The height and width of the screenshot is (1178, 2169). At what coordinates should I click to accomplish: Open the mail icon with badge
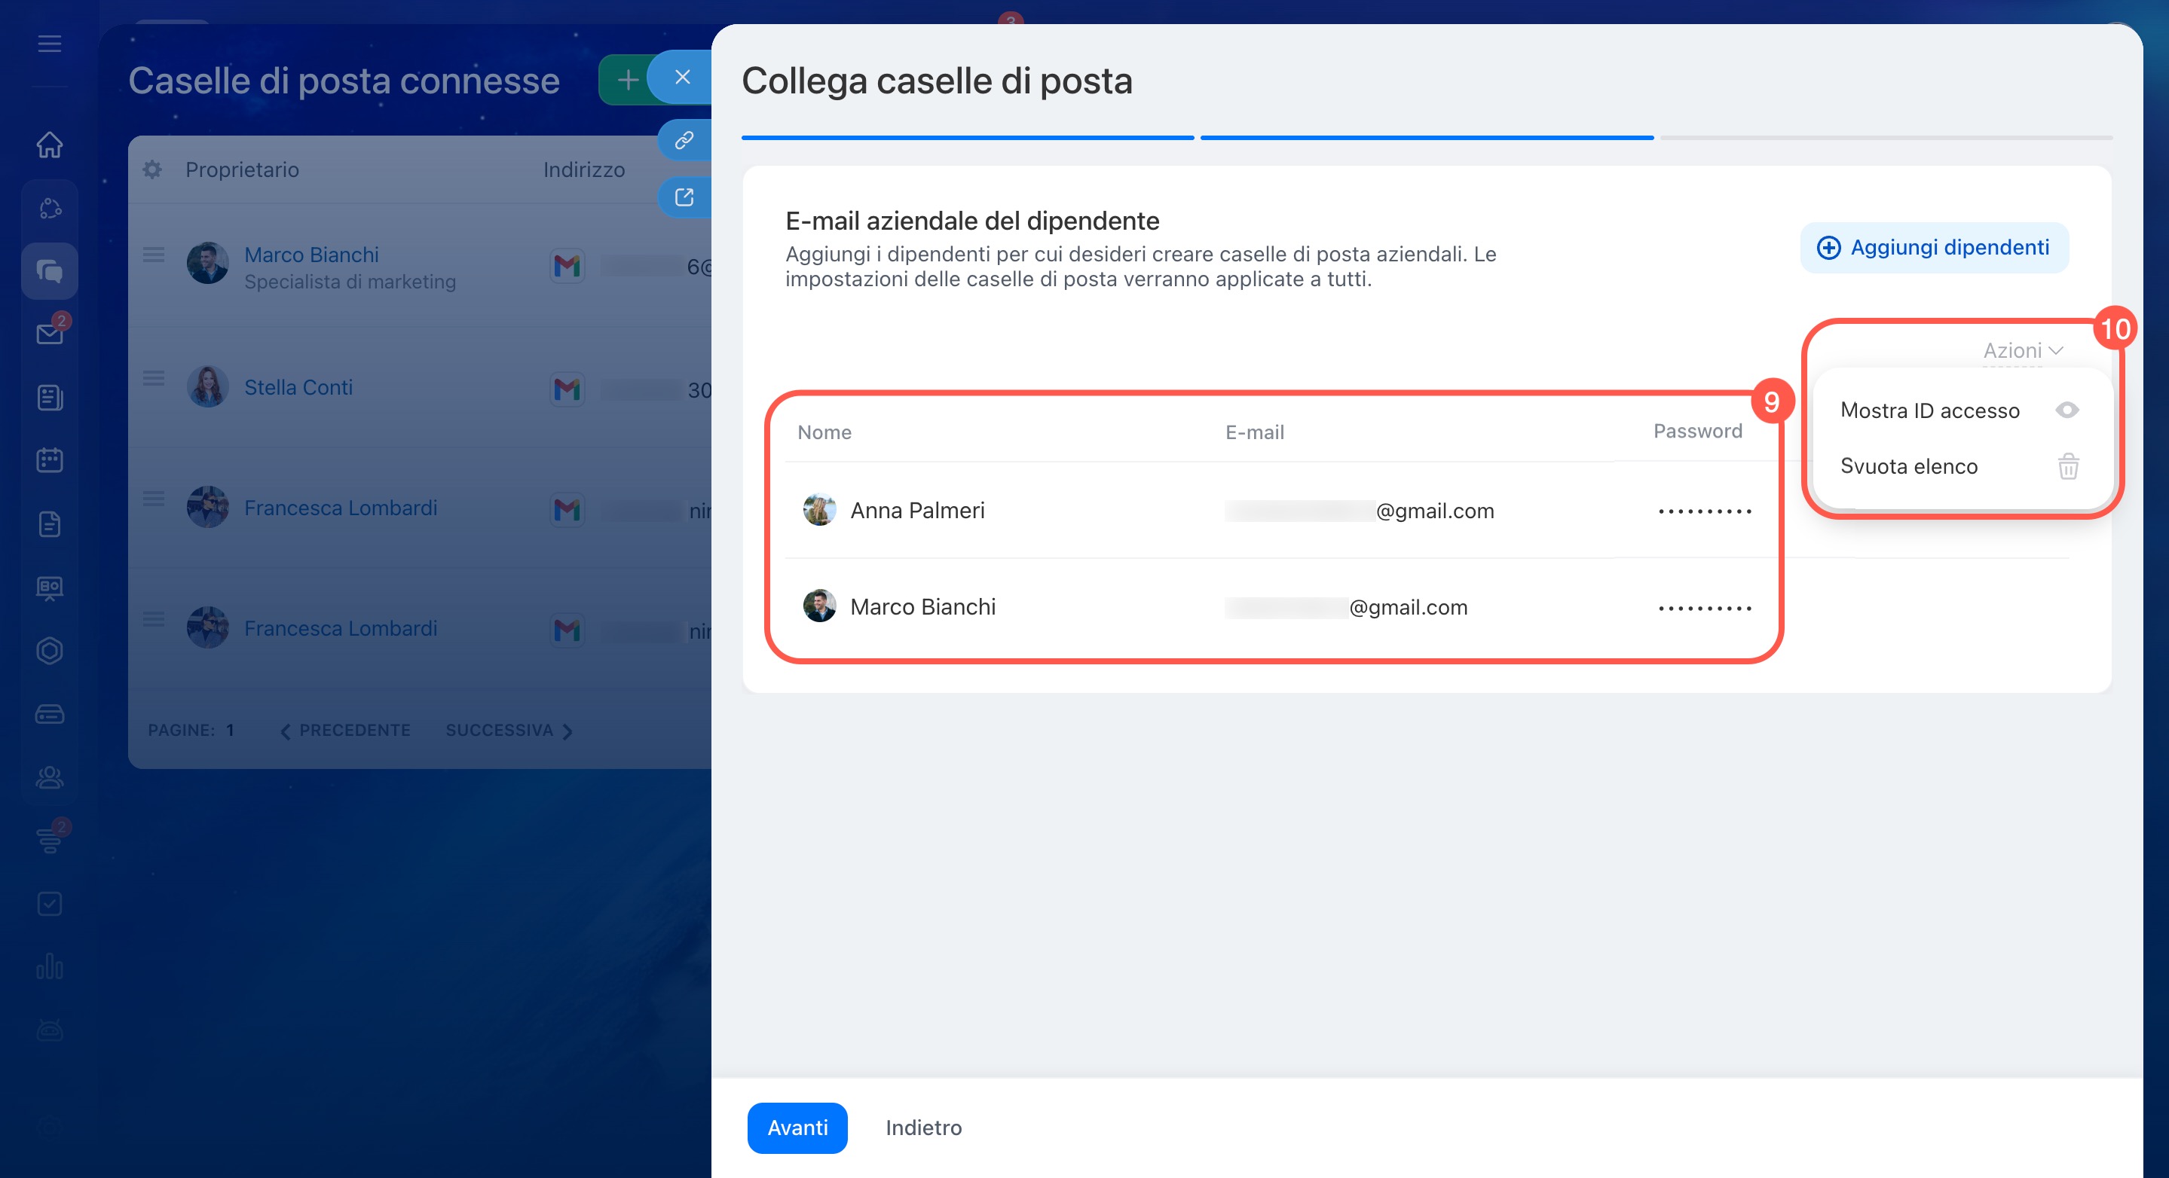[50, 333]
